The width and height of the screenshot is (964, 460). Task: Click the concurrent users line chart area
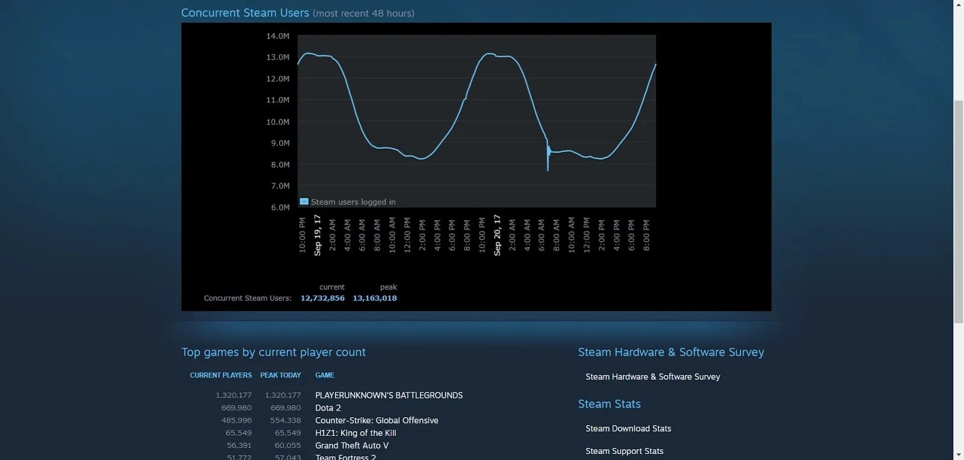point(477,121)
